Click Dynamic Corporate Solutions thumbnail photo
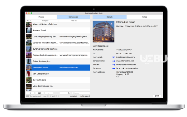 (29, 49)
